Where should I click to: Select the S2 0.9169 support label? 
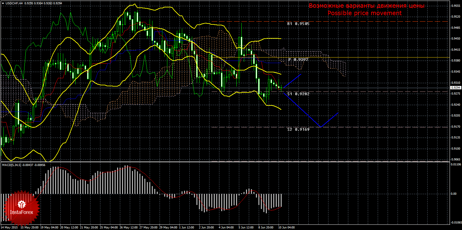click(298, 130)
